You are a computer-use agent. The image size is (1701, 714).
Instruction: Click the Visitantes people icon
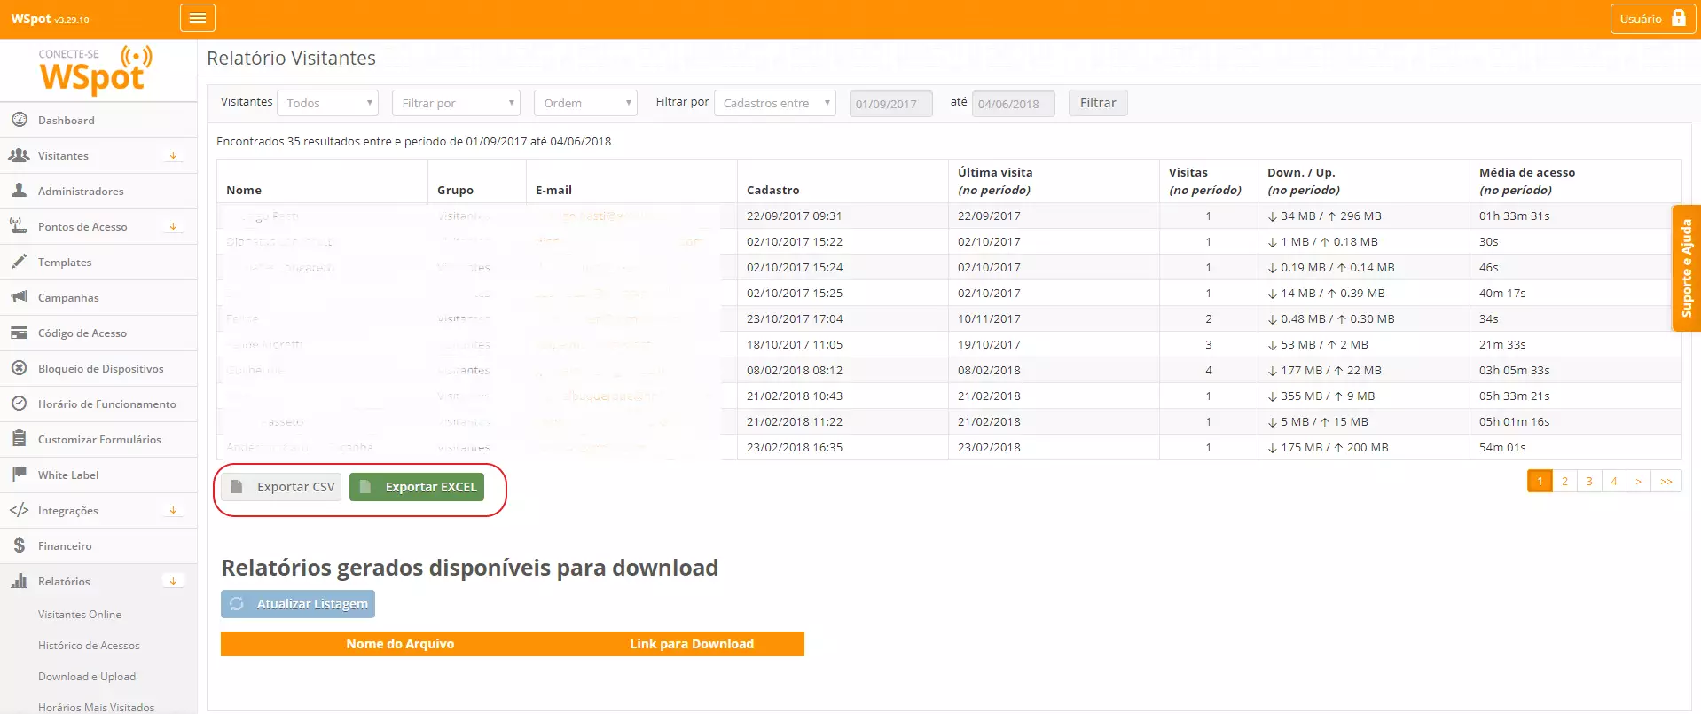[x=19, y=155]
